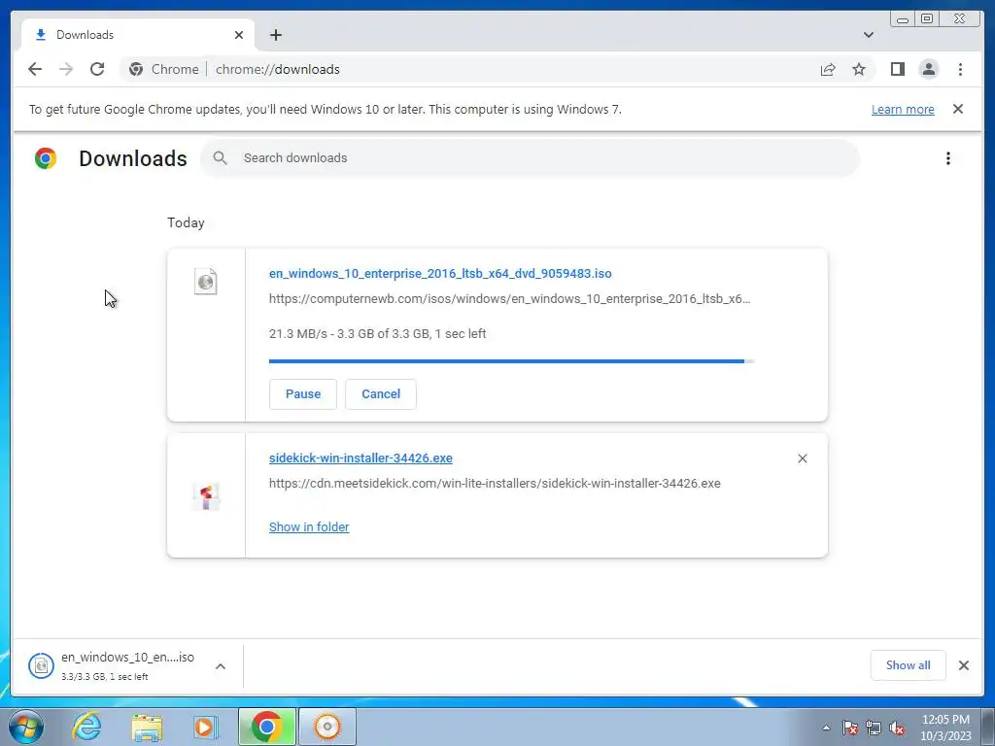Click the ISO download progress bar
995x746 pixels.
pos(511,361)
